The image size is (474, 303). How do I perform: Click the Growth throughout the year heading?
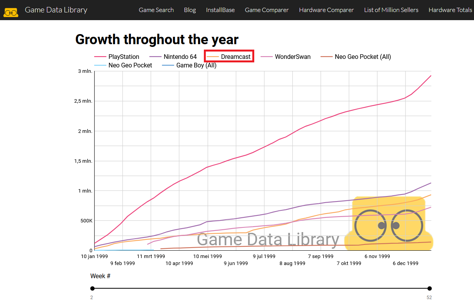[x=157, y=39]
